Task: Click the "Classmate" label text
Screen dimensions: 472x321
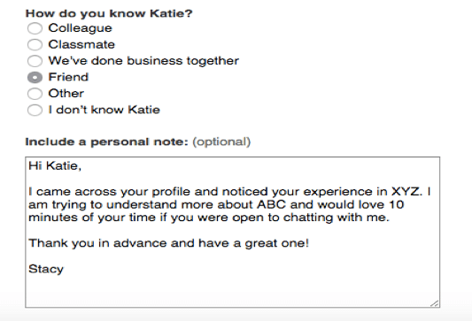Action: [x=81, y=44]
